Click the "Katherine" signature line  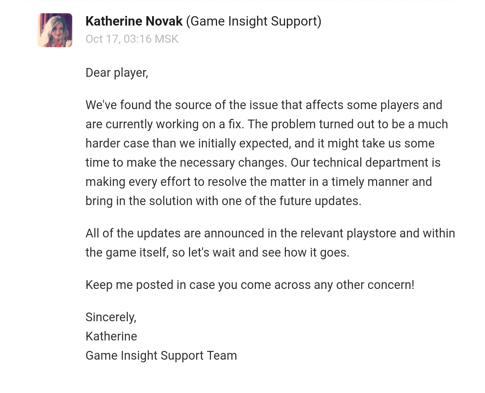111,336
